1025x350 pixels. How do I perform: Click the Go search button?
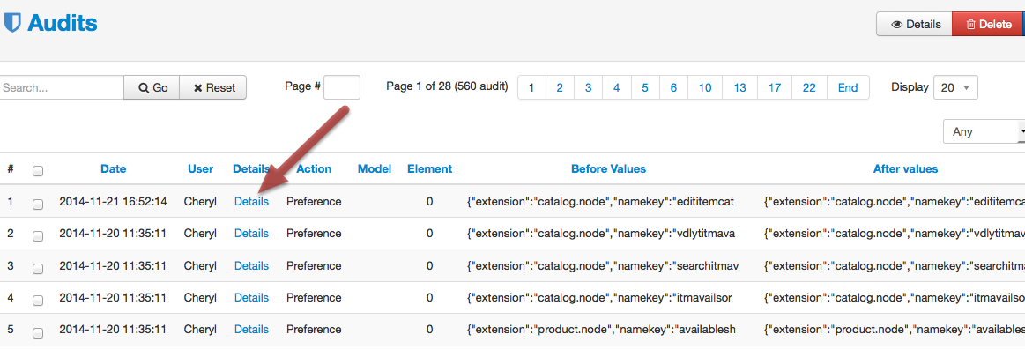[x=152, y=87]
